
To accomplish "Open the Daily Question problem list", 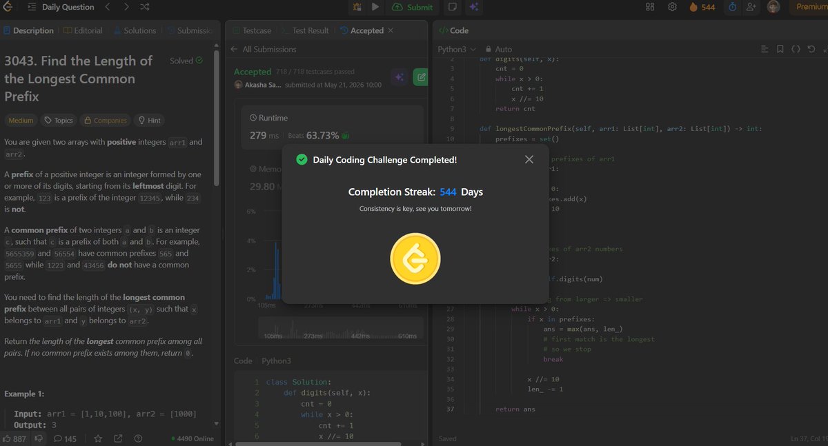I will (x=61, y=7).
